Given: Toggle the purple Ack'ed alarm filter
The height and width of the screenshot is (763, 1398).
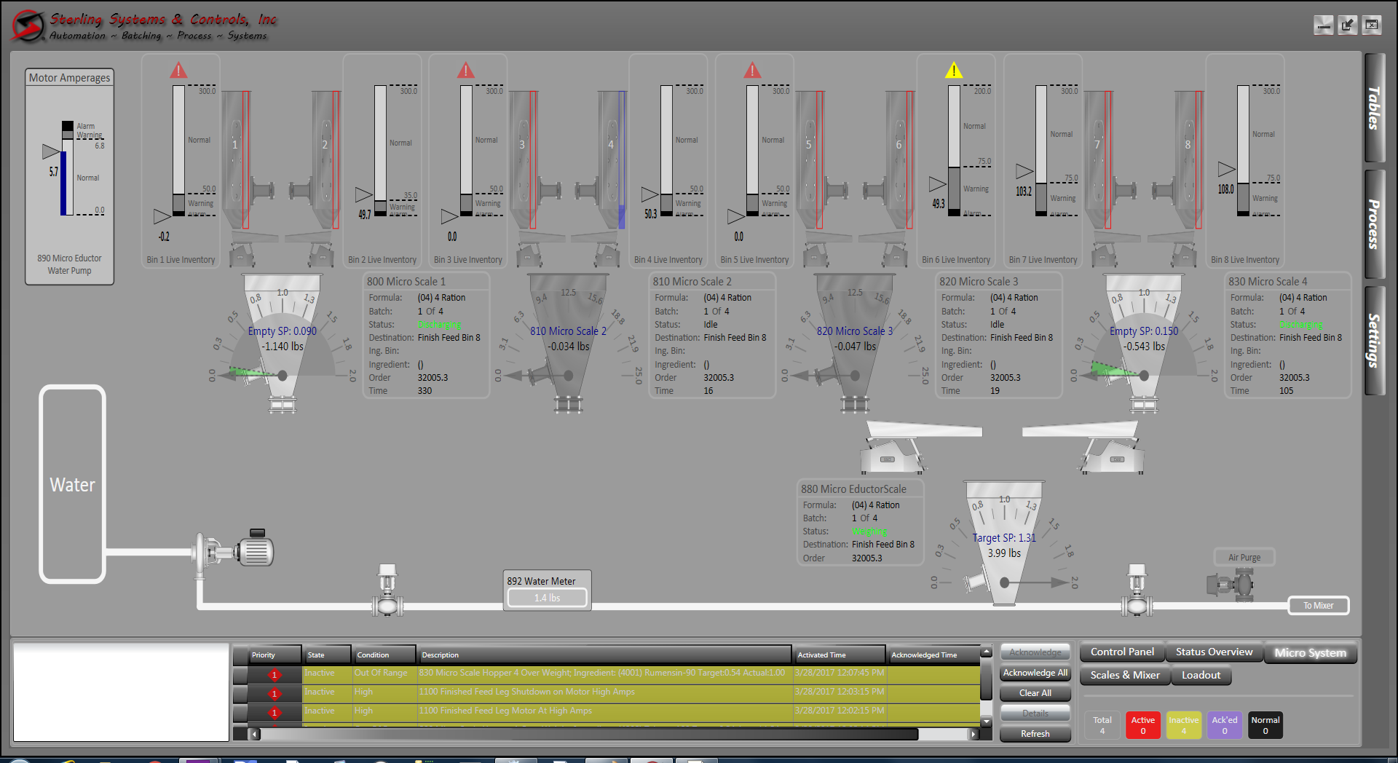Looking at the screenshot, I should [1224, 724].
